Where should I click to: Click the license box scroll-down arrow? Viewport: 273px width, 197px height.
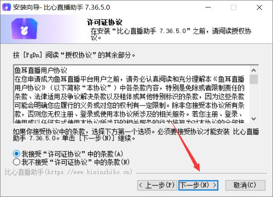[253, 119]
